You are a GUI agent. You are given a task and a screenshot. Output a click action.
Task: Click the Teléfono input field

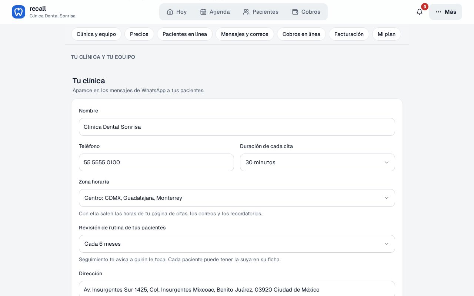[x=156, y=162]
